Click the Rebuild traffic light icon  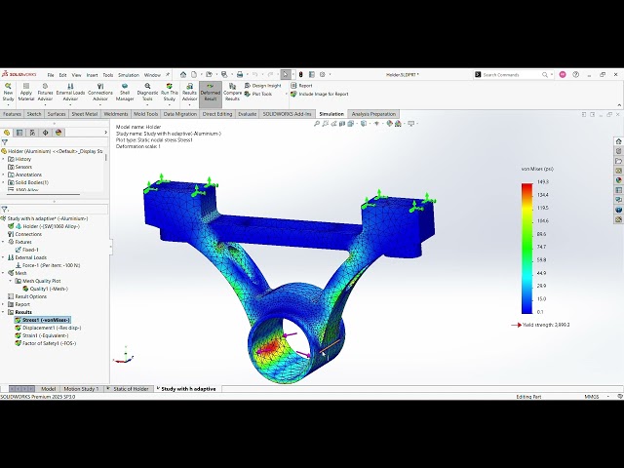click(301, 74)
